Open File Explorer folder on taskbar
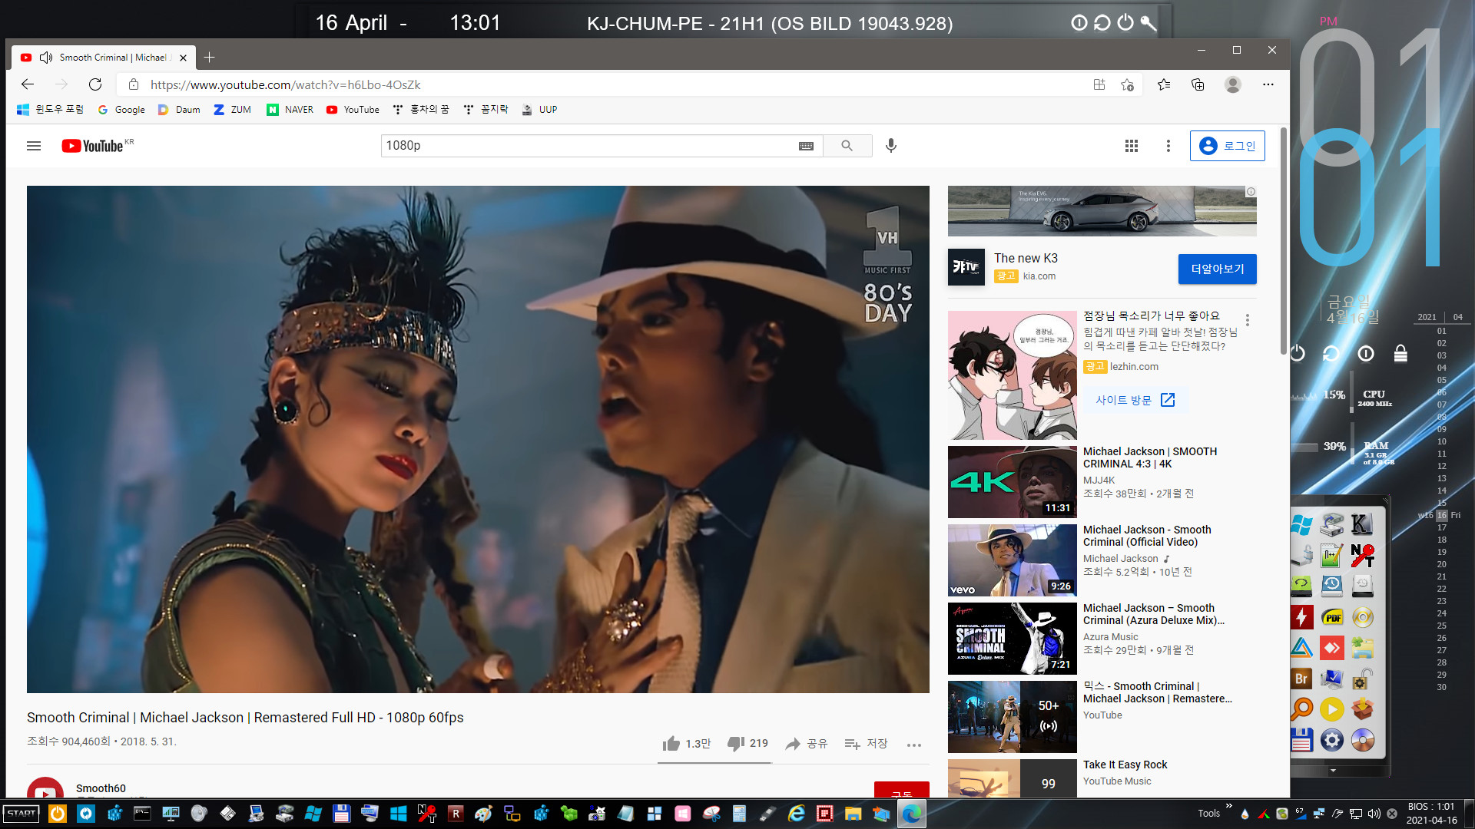 pyautogui.click(x=853, y=814)
